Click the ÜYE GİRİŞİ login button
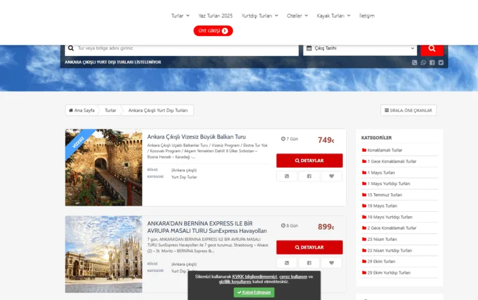This screenshot has width=478, height=300. 213,30
